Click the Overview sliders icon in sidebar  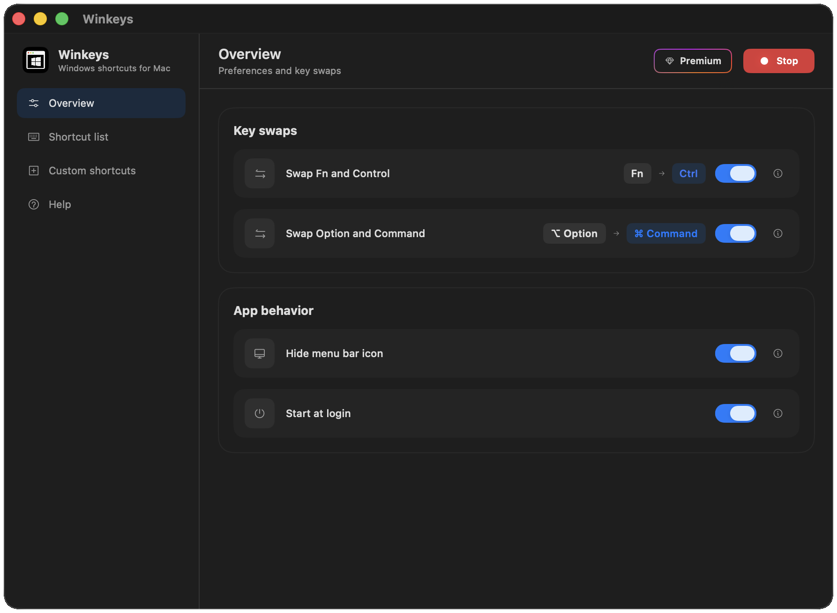pyautogui.click(x=34, y=103)
